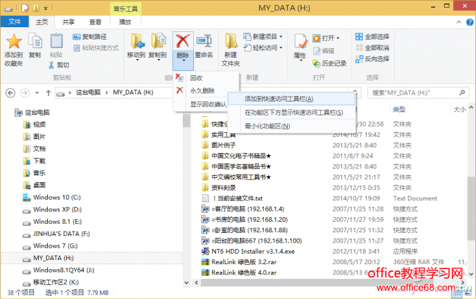Click the search magnifier icon
476x299 pixels.
[462, 92]
